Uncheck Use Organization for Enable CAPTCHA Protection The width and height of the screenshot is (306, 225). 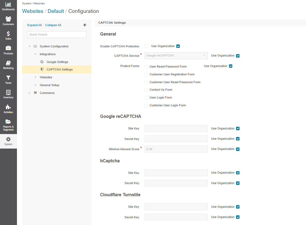click(178, 46)
